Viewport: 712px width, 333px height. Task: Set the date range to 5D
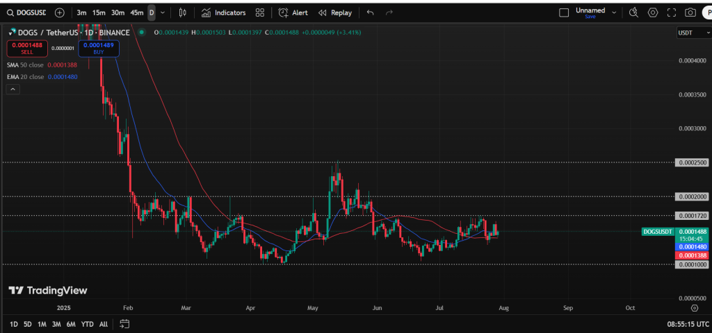click(28, 324)
